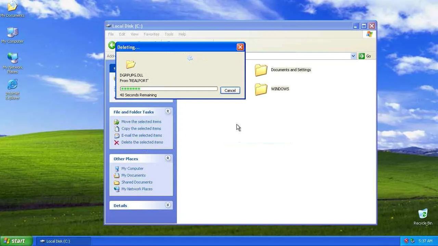The width and height of the screenshot is (438, 246).
Task: Open the Help menu
Action: pos(182,34)
